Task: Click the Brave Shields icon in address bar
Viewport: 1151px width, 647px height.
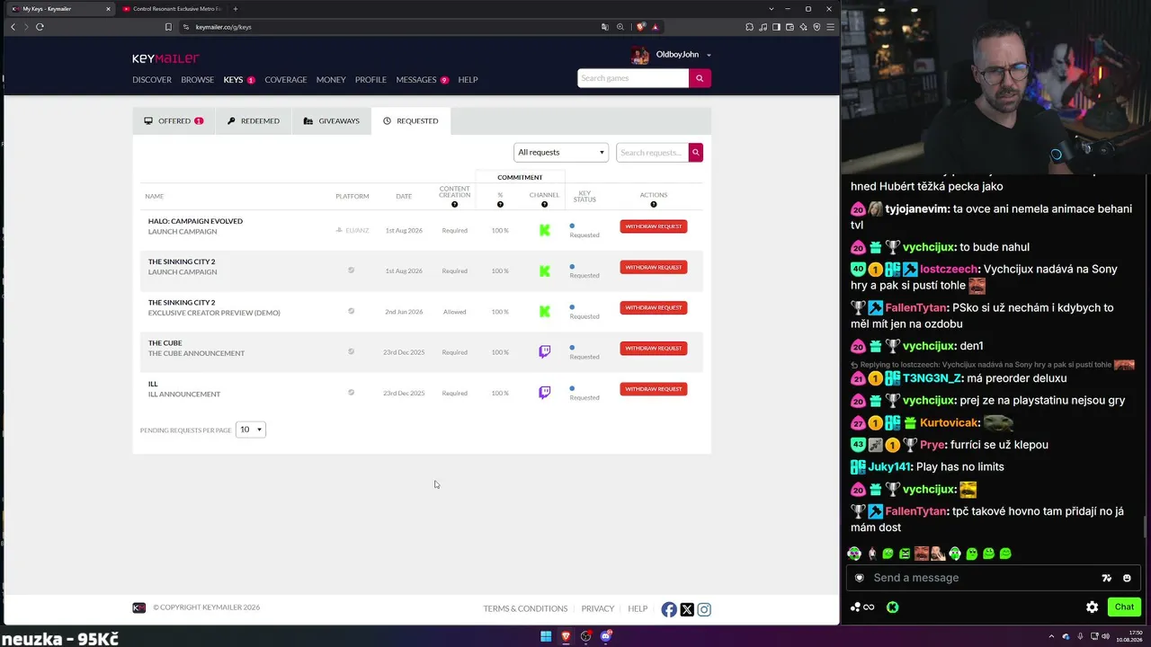Action: pos(640,27)
